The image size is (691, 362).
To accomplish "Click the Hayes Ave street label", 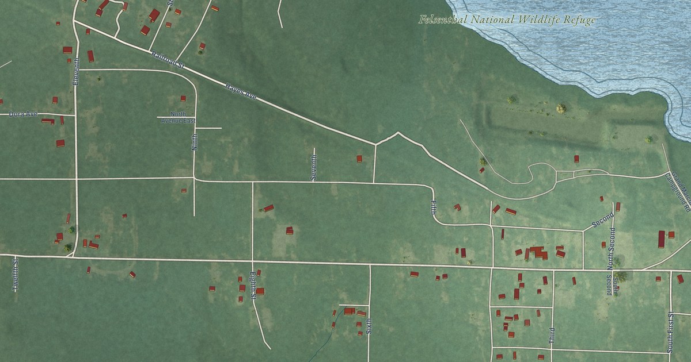I will tap(240, 91).
